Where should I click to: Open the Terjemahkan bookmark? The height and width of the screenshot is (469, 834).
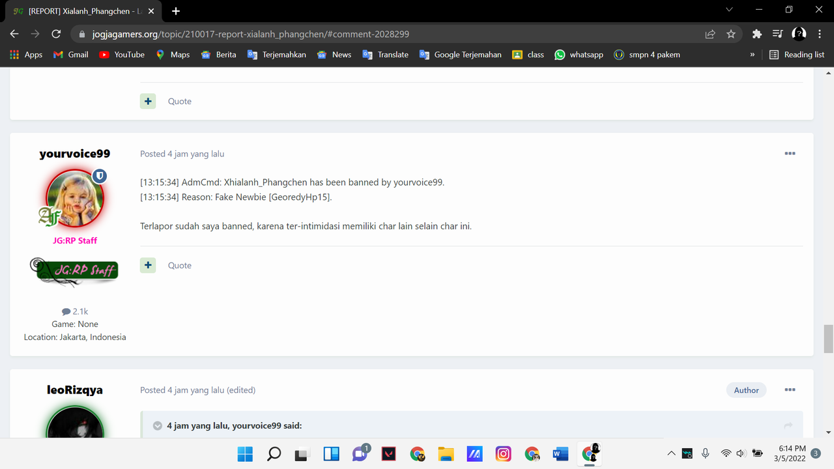click(277, 55)
